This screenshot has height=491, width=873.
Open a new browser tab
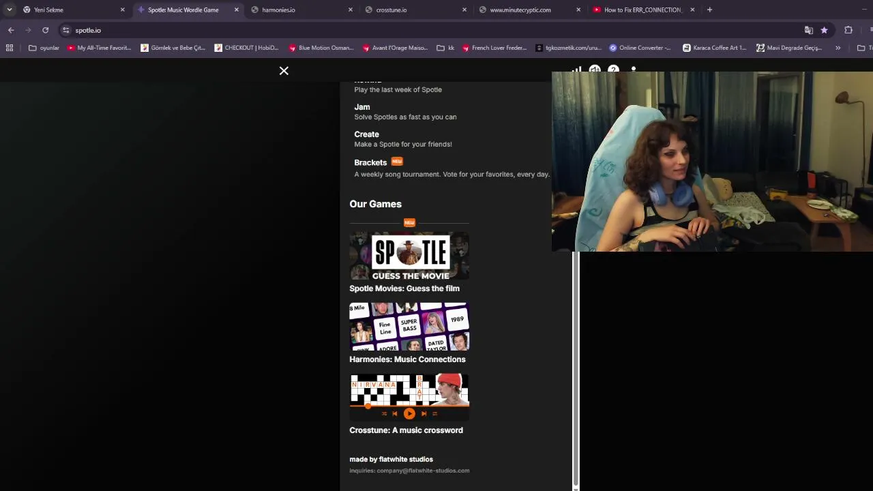click(x=709, y=10)
